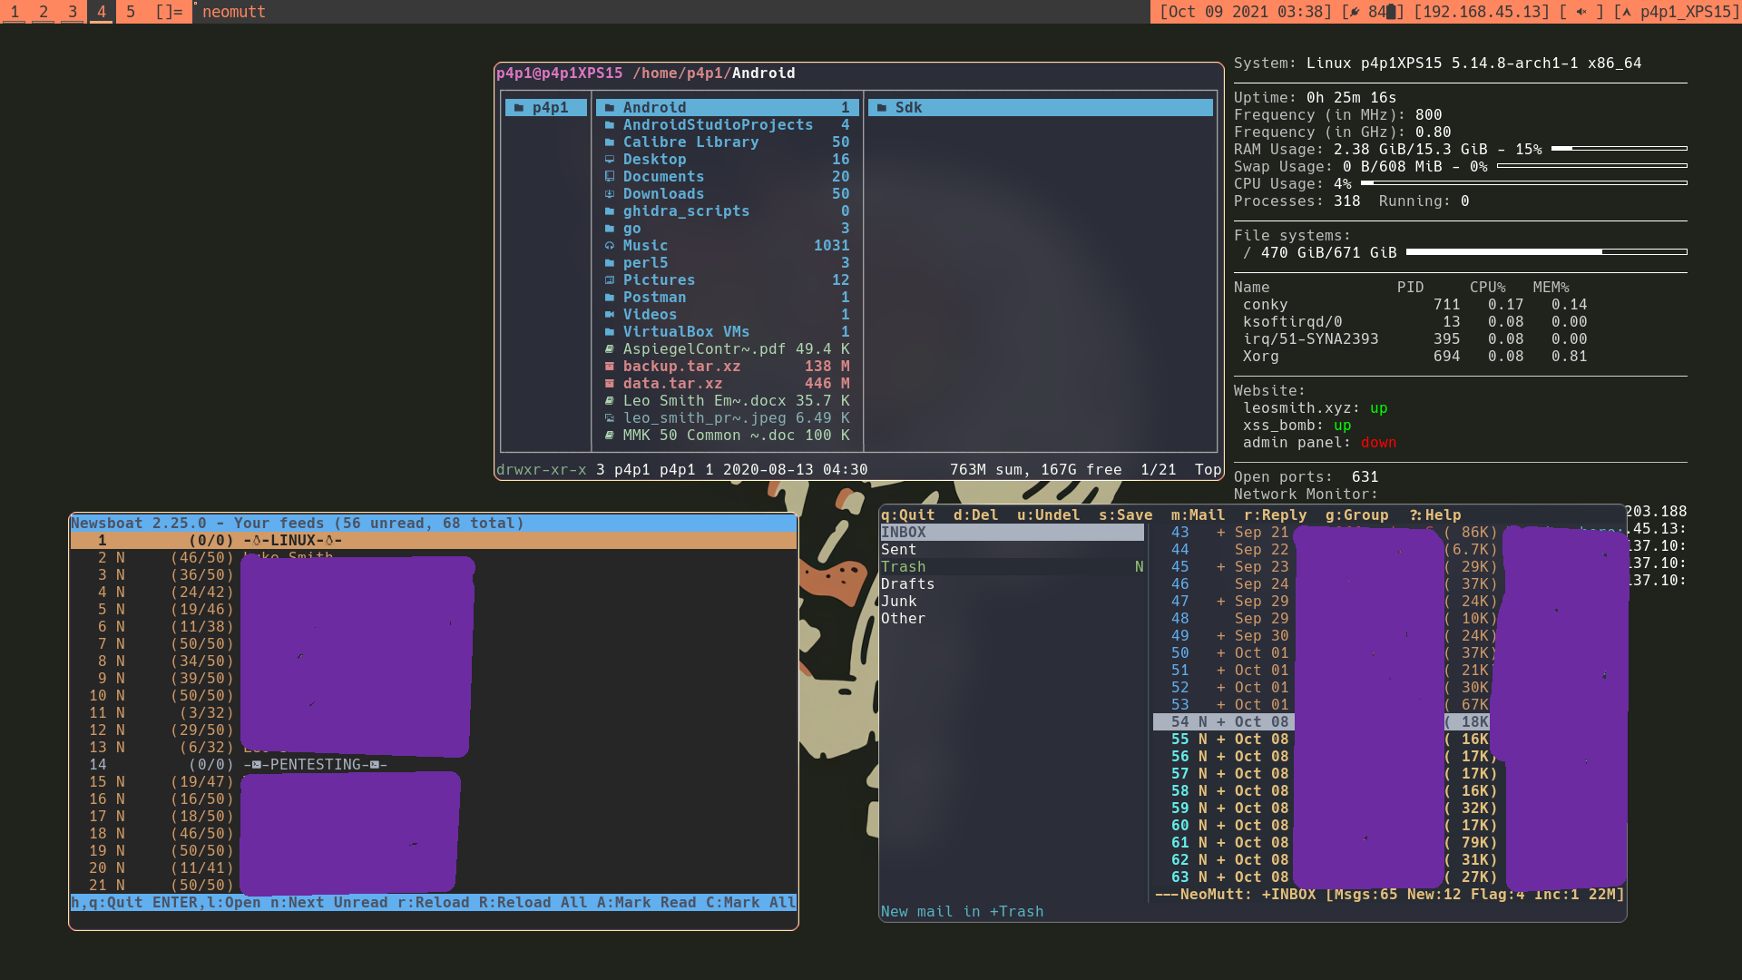Click the muted volume icon in status bar
The width and height of the screenshot is (1742, 980).
pyautogui.click(x=1581, y=12)
